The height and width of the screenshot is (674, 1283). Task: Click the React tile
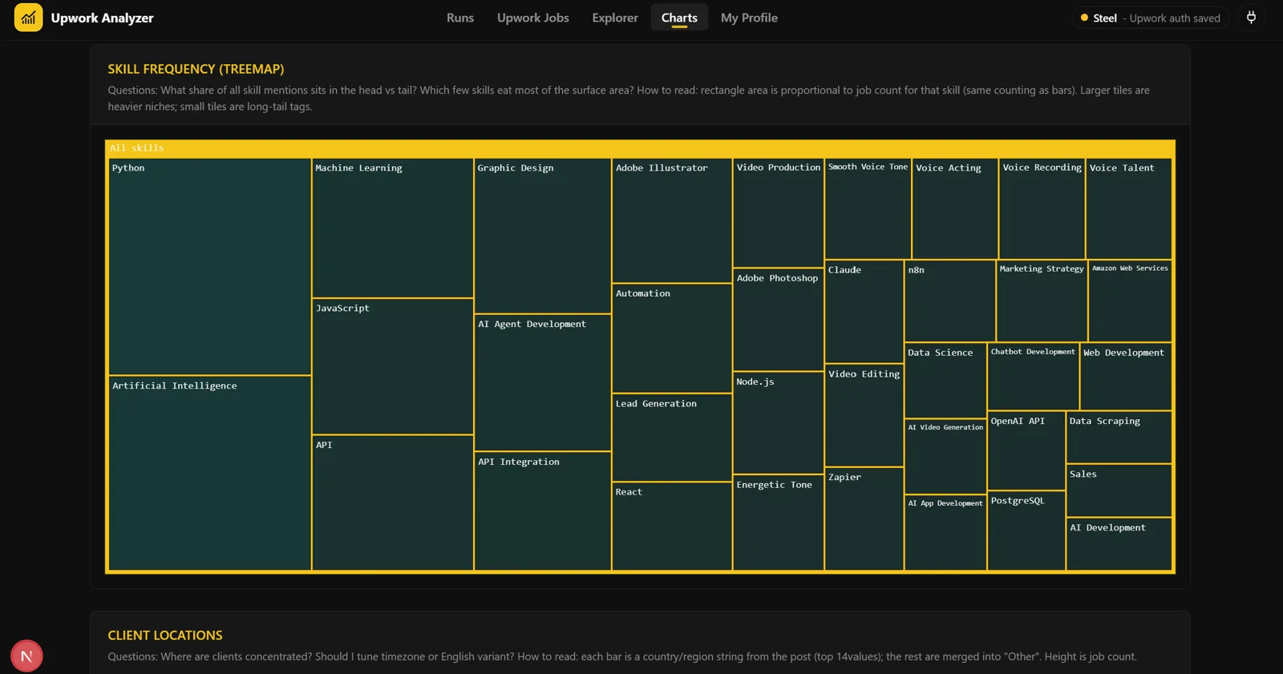(672, 527)
